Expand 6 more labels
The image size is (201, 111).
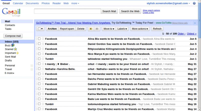[10, 73]
